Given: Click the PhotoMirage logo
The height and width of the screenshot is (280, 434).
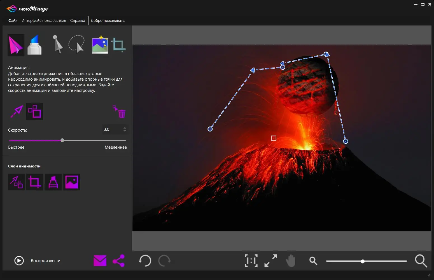Looking at the screenshot, I should [x=27, y=9].
